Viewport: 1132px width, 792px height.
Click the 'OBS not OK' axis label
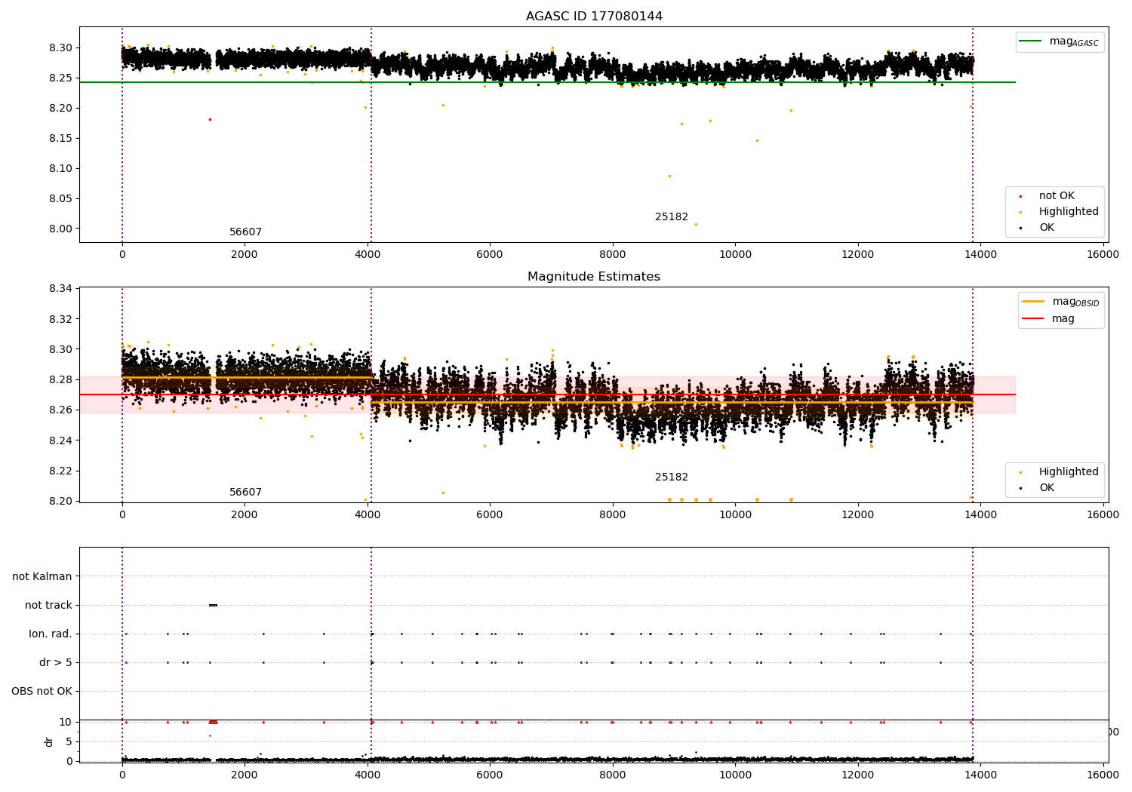coord(42,691)
